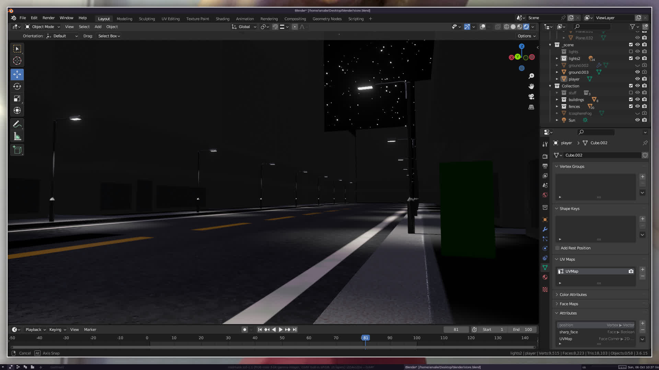Click frame 81 marker on the timeline
659x370 pixels.
click(366, 338)
